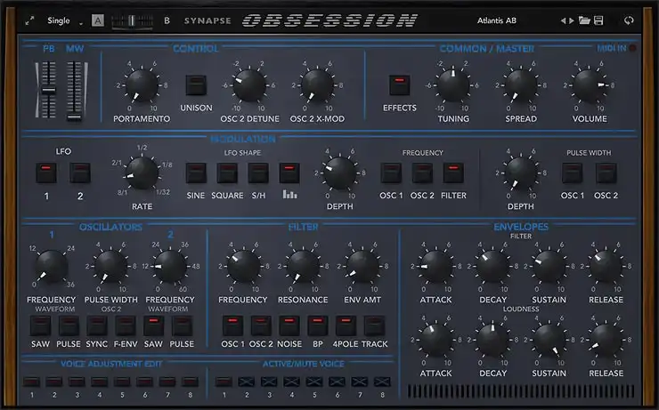Viewport: 659px width, 410px height.
Task: Enable the Sine LFO shape
Action: click(196, 173)
